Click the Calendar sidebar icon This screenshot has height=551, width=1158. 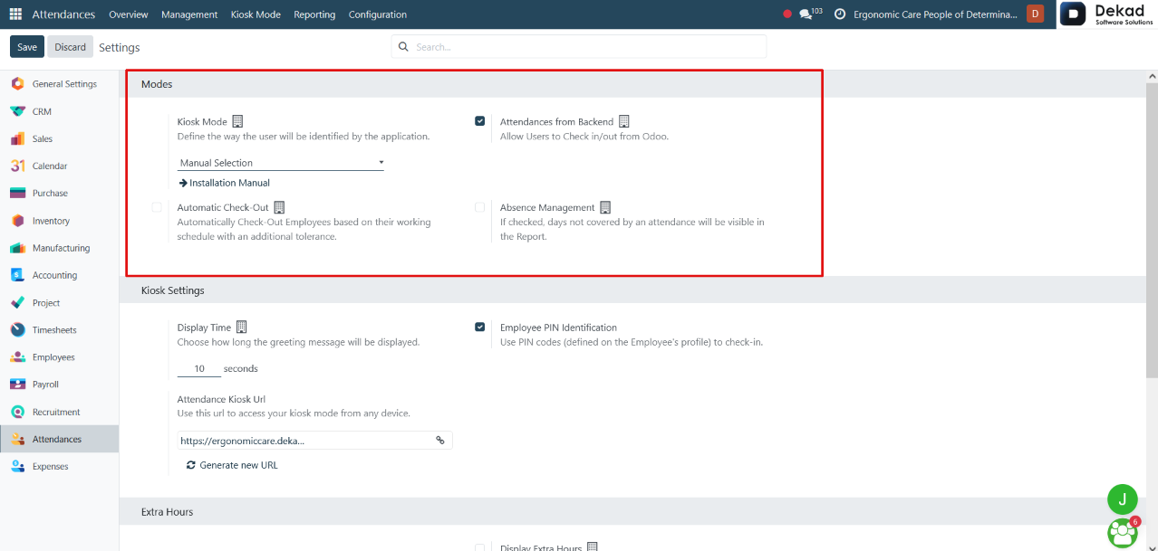(17, 166)
